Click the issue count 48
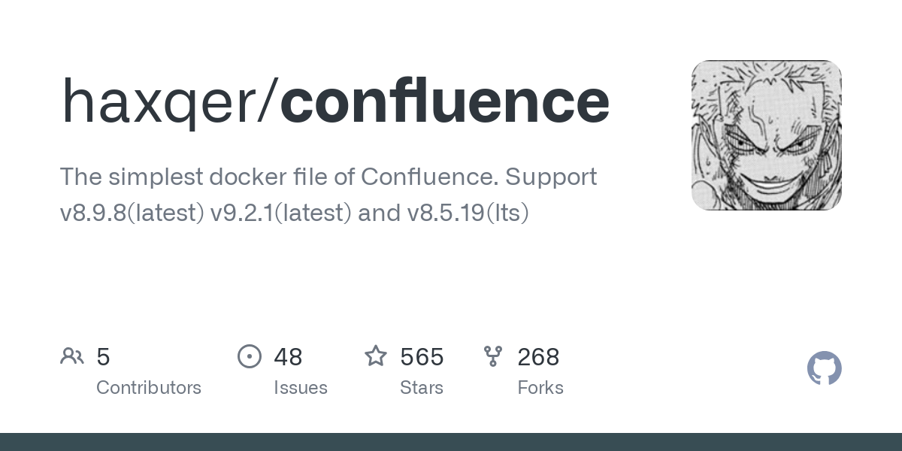The image size is (902, 451). tap(288, 357)
